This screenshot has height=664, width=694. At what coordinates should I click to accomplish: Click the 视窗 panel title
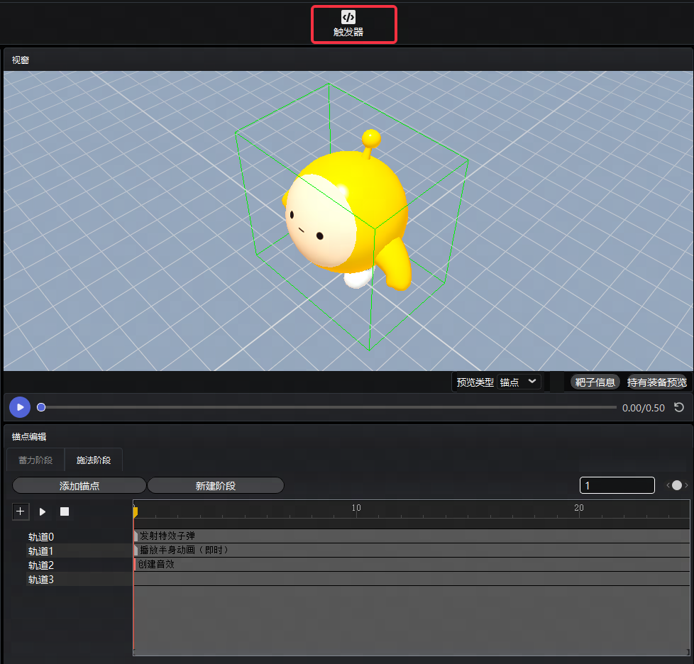pos(21,60)
